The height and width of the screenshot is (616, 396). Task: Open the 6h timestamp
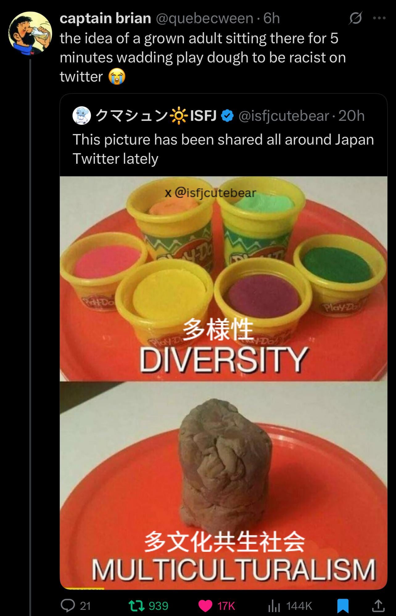click(271, 18)
